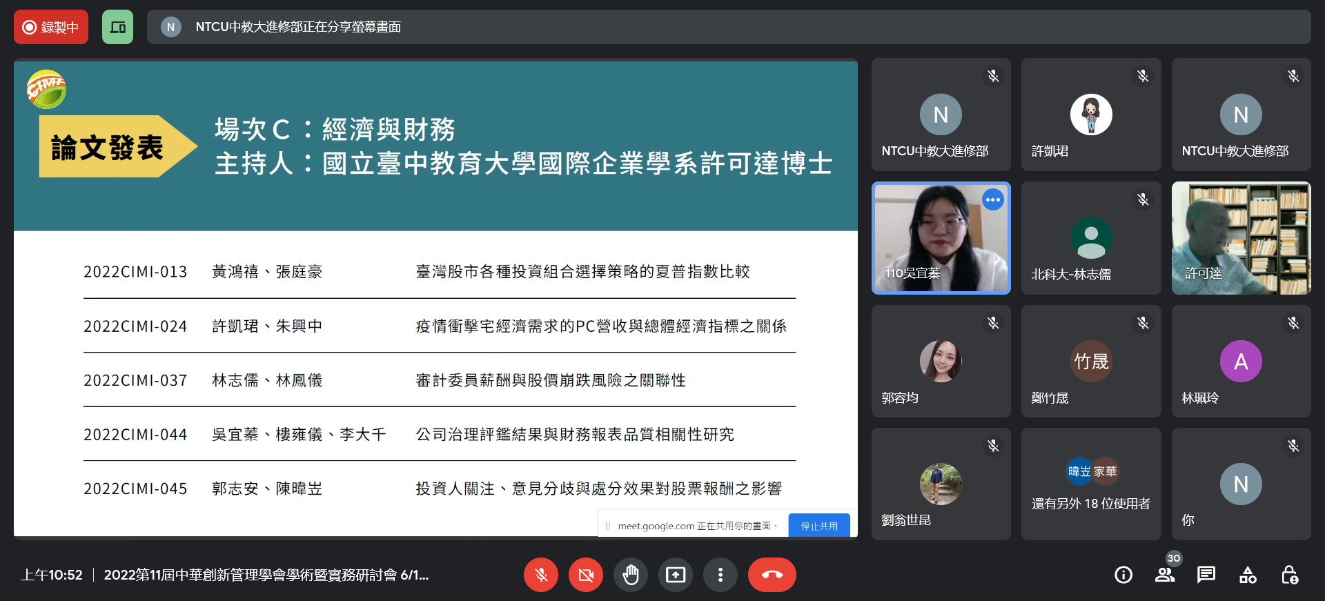Screen dimensions: 1325x601
Task: Click the meeting title in bottom bar
Action: pyautogui.click(x=266, y=575)
